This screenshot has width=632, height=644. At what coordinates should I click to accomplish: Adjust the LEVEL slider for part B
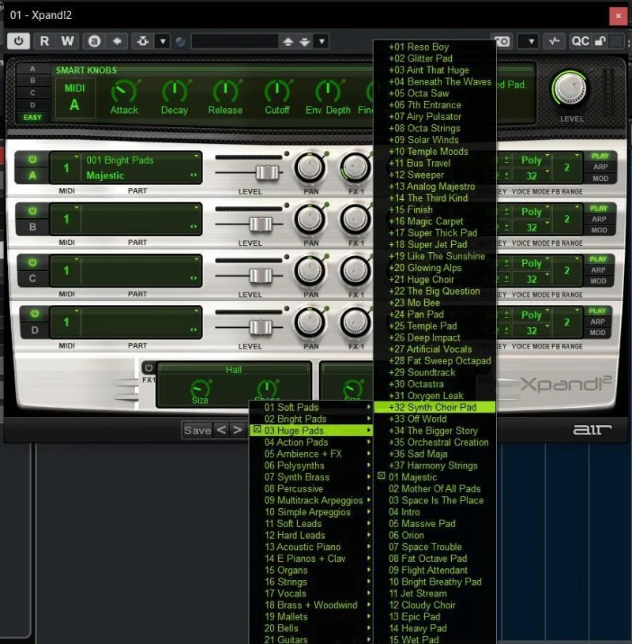point(261,224)
